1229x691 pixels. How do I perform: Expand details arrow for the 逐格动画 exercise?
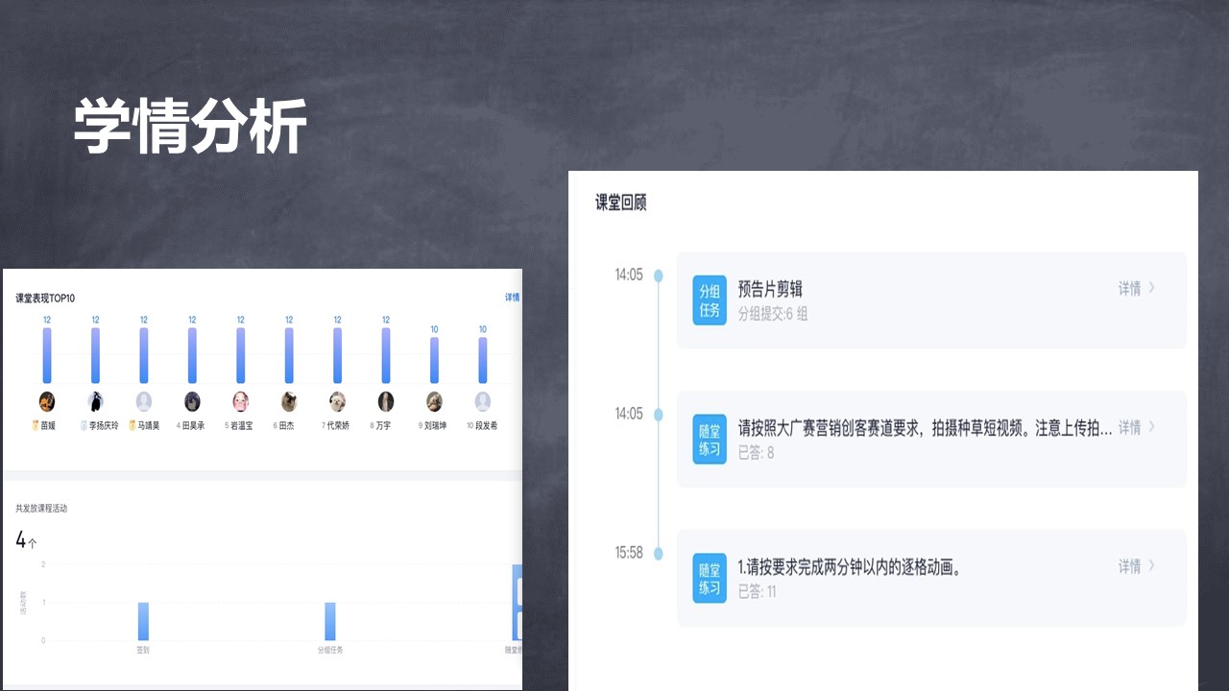pos(1151,566)
